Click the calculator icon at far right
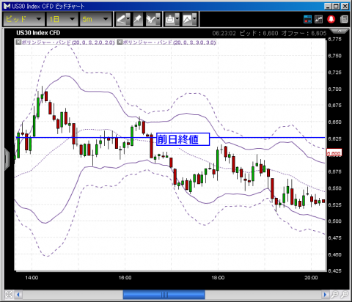The width and height of the screenshot is (352, 302). [344, 19]
